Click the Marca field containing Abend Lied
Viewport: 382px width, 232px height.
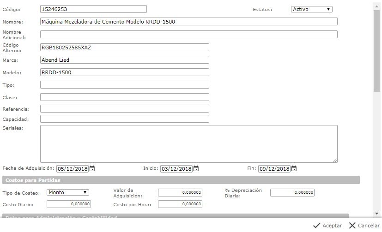click(125, 60)
